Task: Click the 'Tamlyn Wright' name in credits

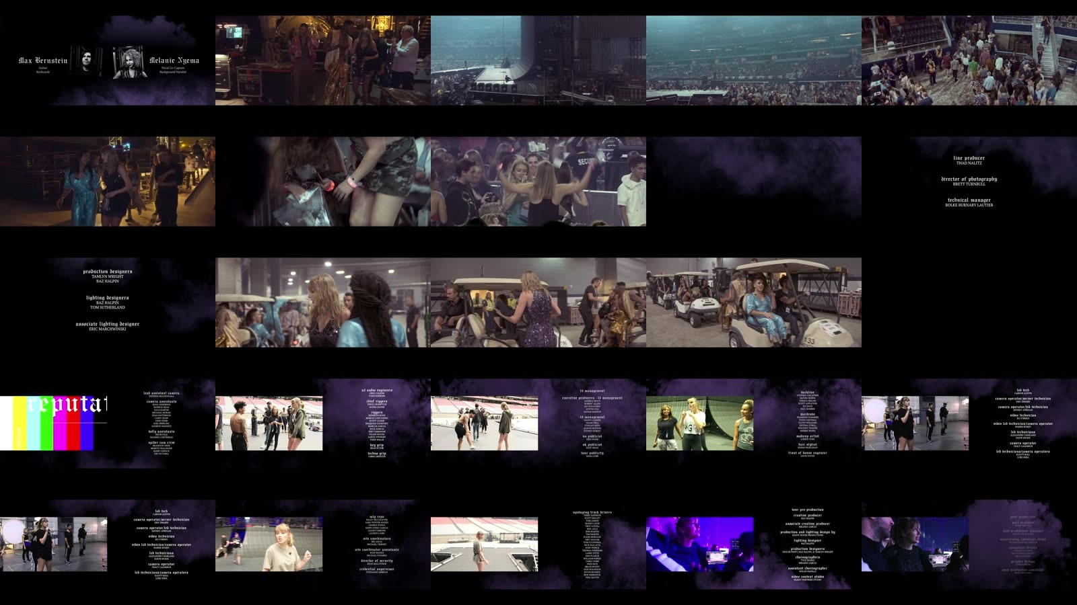Action: tap(108, 276)
